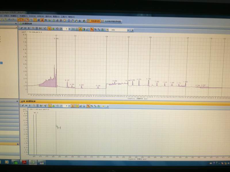Redo zoom in the spectrum toolbar
Viewport: 230px width, 172px height.
pyautogui.click(x=61, y=106)
